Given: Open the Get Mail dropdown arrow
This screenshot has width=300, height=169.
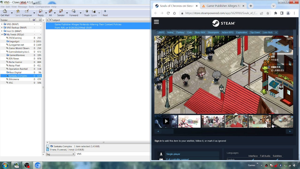Looking at the screenshot, I should tap(12, 13).
